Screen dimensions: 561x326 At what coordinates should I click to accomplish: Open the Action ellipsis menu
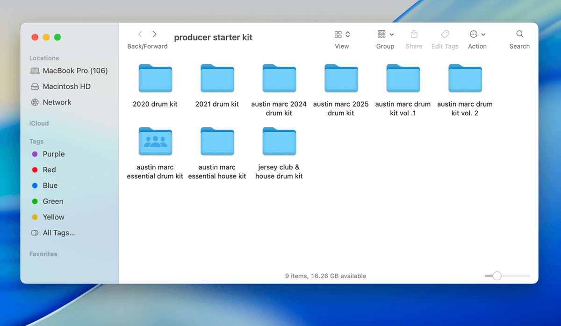coord(477,35)
